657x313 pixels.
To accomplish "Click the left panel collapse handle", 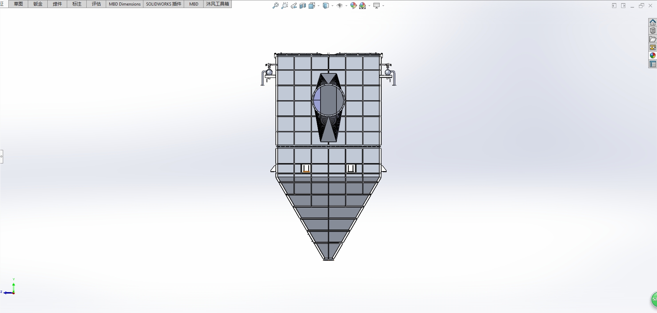I will click(1, 156).
